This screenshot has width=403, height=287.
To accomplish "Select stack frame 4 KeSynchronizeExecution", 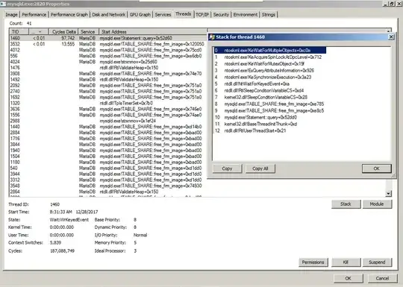I will coord(270,77).
